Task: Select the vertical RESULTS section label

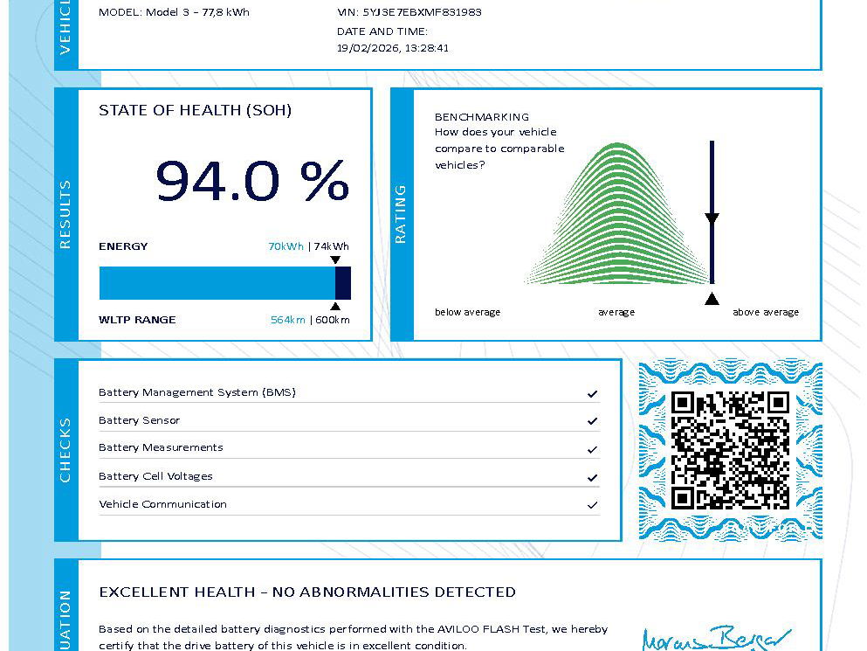Action: click(65, 214)
